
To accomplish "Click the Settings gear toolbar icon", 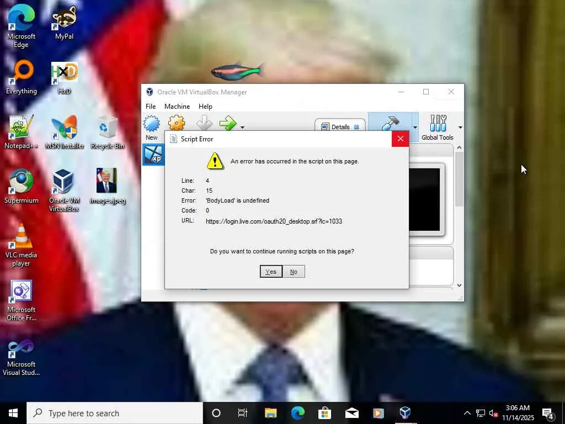I will click(x=176, y=123).
